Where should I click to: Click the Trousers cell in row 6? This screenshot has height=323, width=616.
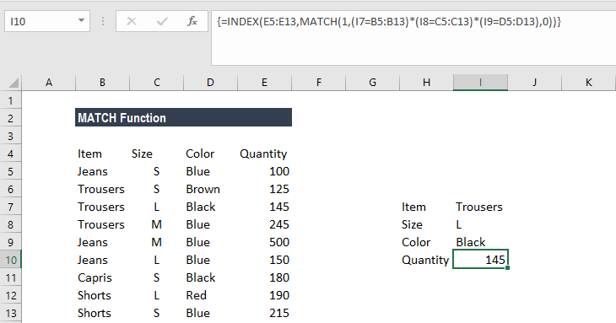(x=101, y=189)
